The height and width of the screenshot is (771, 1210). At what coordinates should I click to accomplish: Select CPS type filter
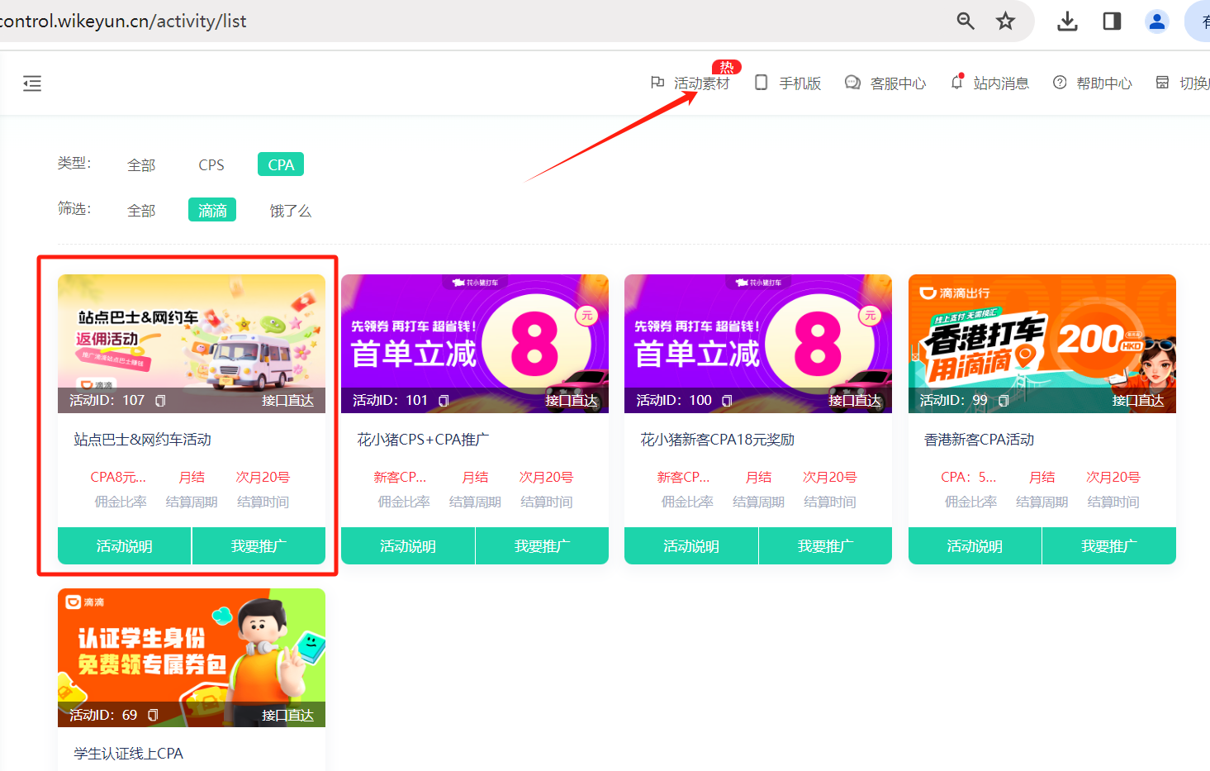[211, 165]
